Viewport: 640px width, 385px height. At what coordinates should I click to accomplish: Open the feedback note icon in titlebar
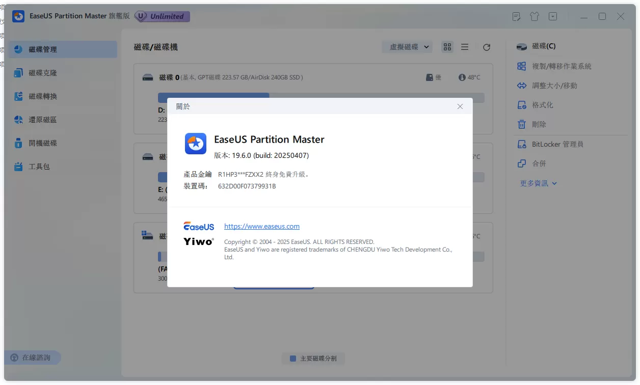click(516, 16)
